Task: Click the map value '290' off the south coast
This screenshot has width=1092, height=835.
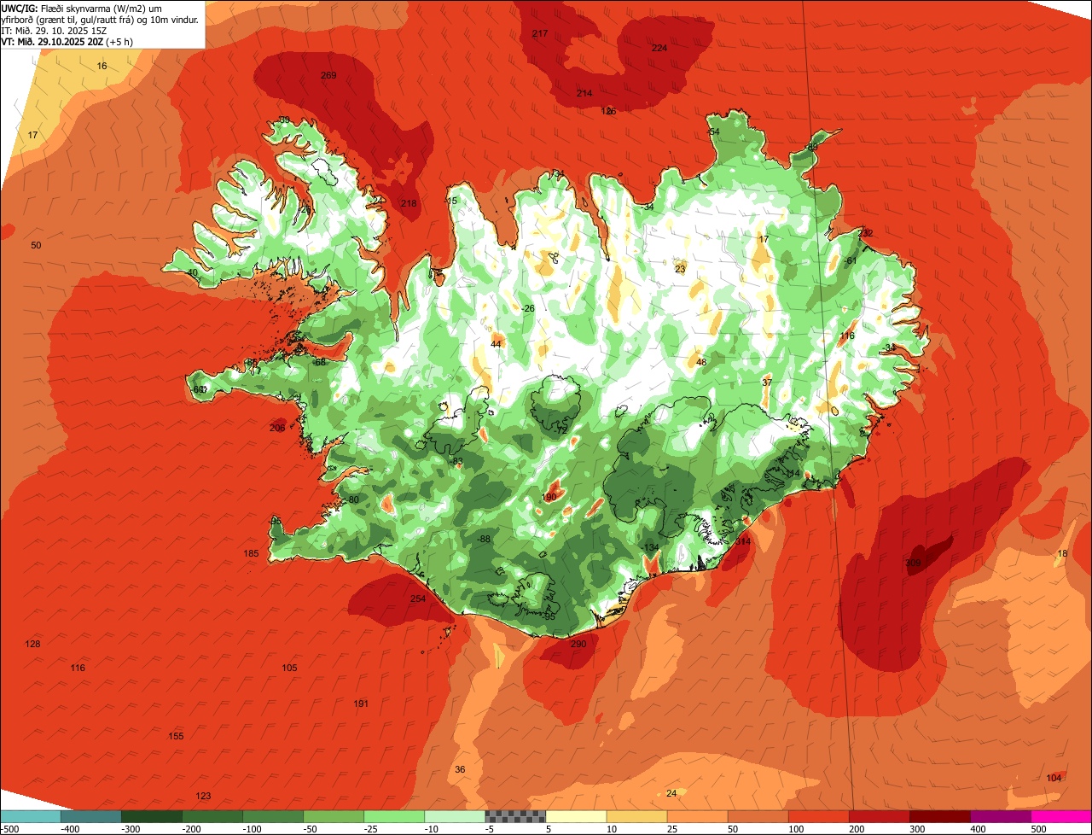Action: [578, 644]
